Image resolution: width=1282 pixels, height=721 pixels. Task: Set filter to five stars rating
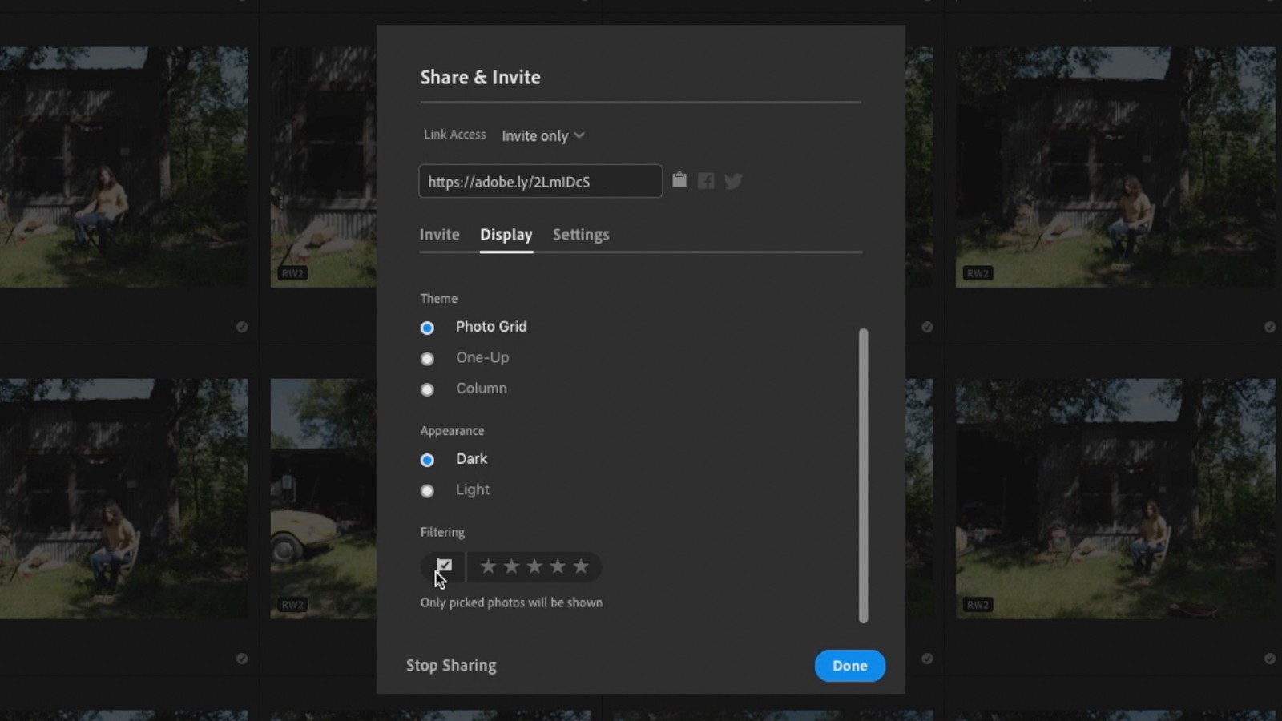tap(581, 566)
